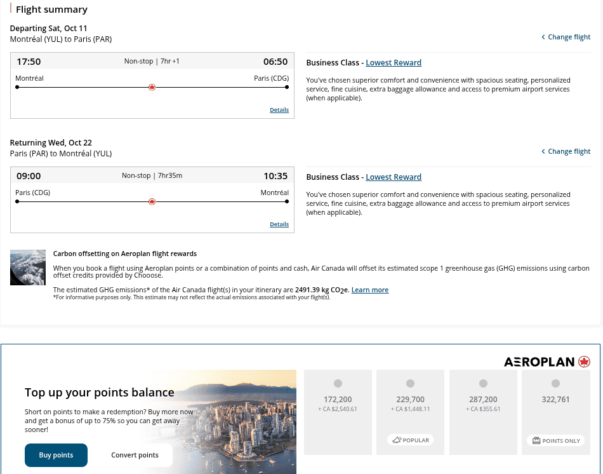
Task: Click the plane icon on the departing flight timeline
Action: [x=152, y=87]
